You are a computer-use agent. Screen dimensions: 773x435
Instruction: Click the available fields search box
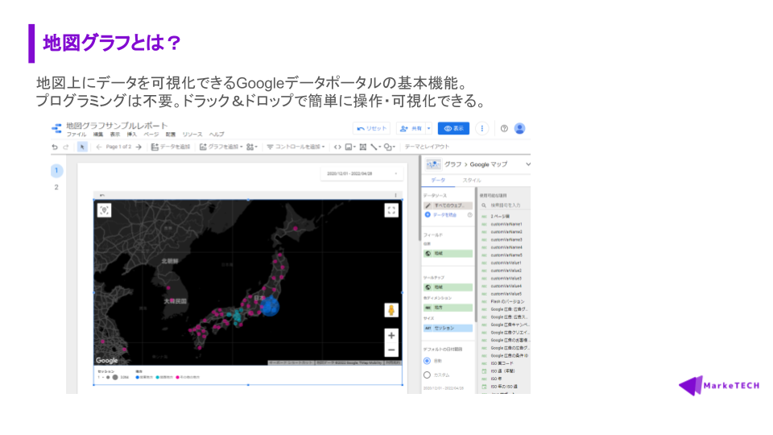pos(505,205)
